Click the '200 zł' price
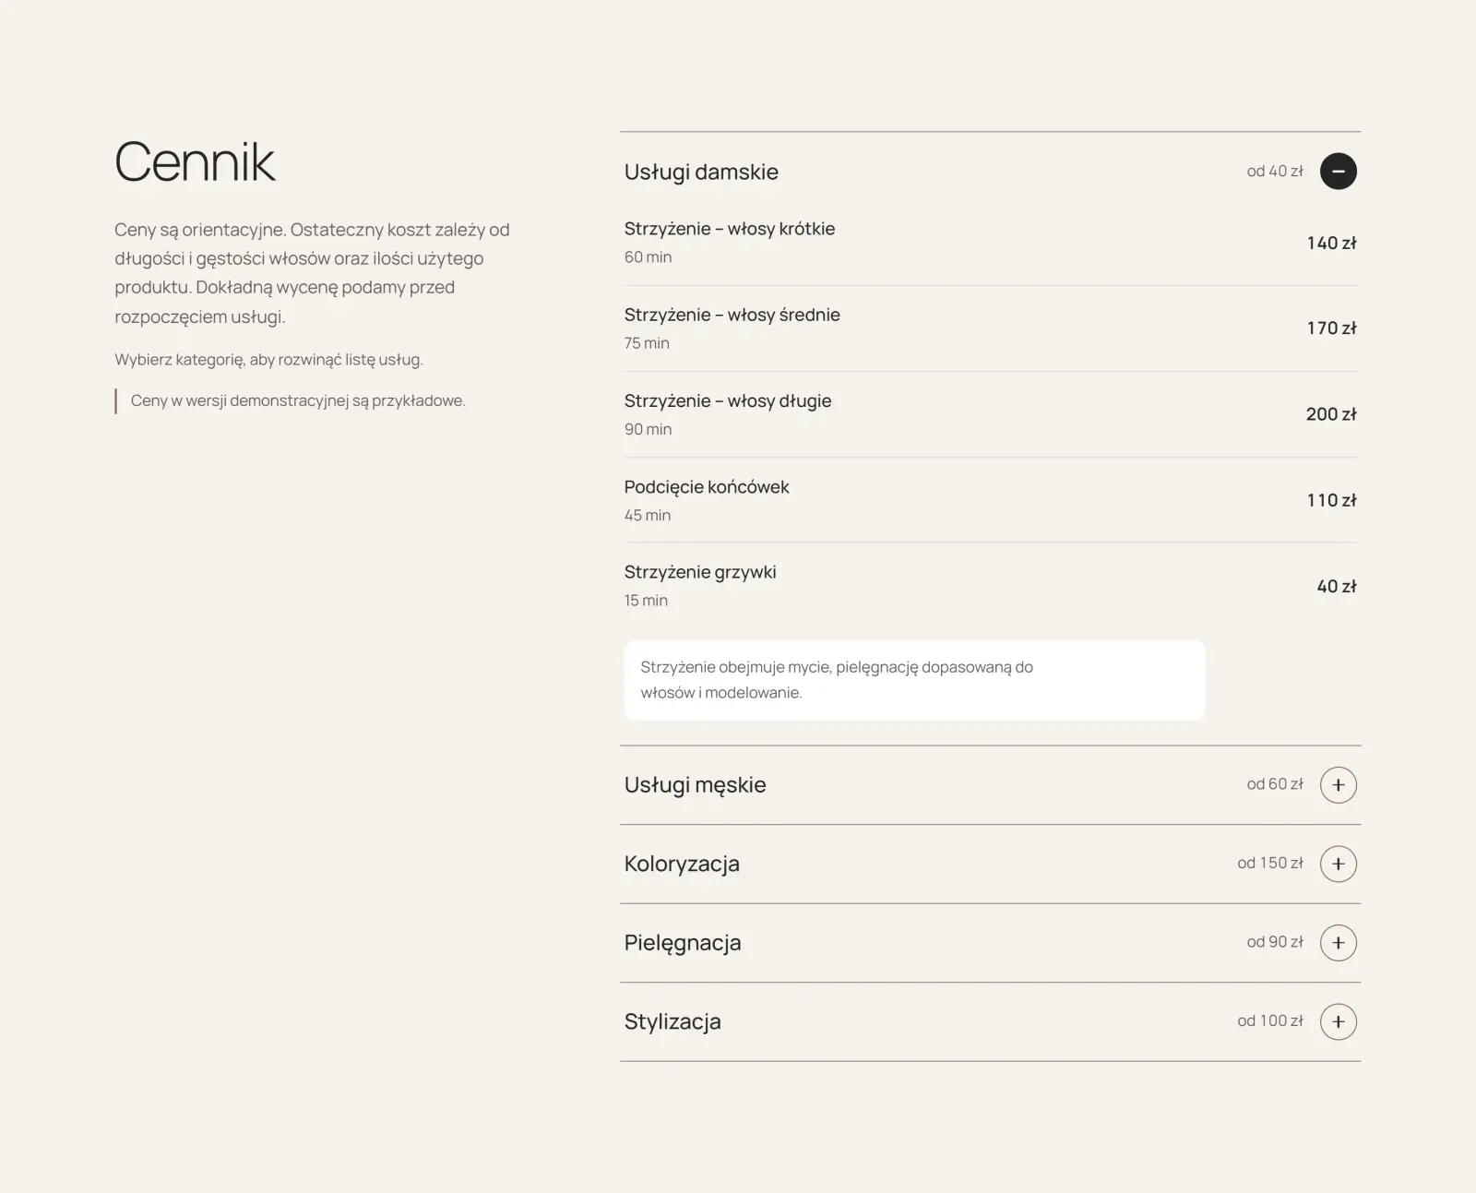1476x1193 pixels. tap(1331, 414)
